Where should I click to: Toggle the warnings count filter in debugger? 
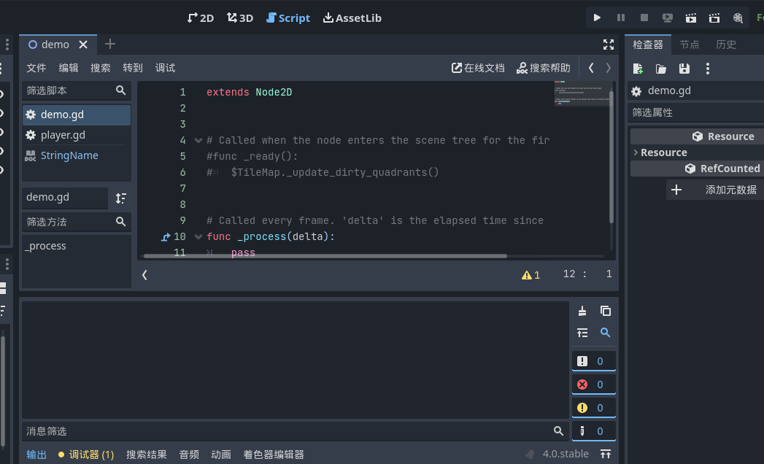click(594, 407)
